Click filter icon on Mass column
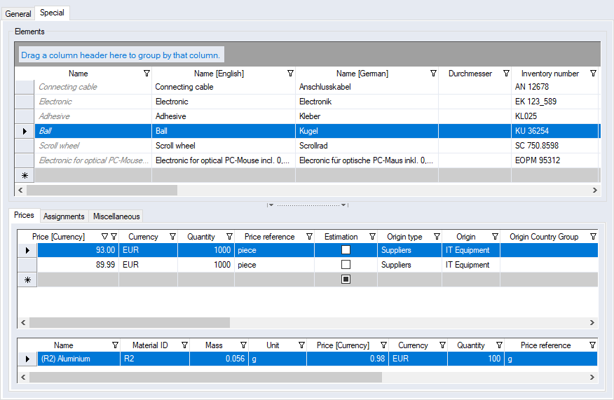 [243, 345]
